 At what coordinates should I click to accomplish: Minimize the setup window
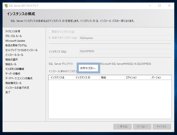coord(150,5)
